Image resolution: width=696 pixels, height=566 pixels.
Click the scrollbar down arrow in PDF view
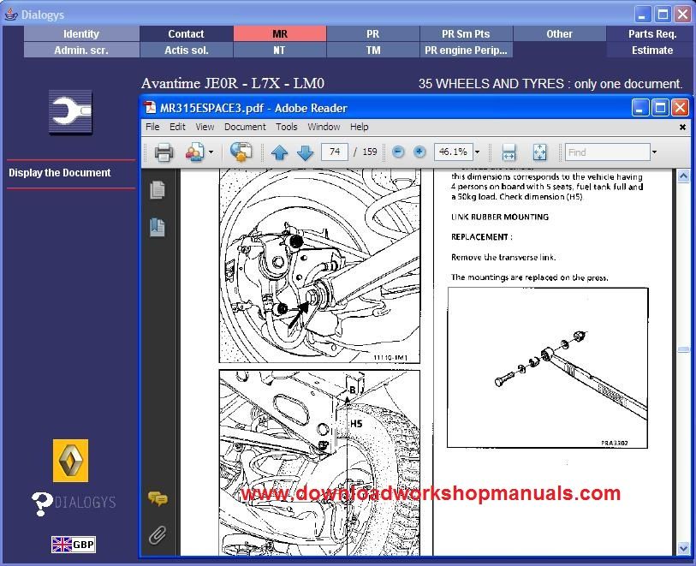(683, 549)
